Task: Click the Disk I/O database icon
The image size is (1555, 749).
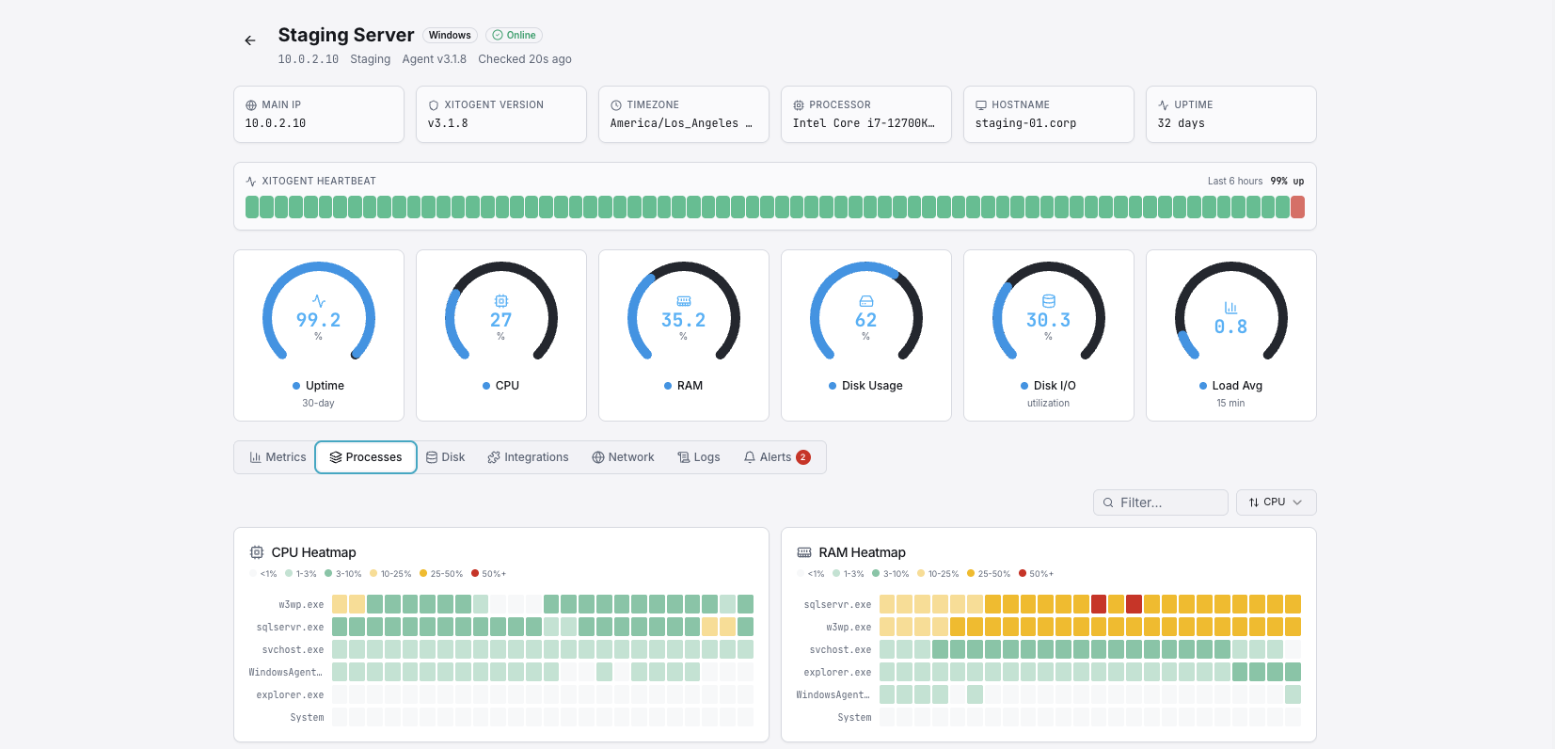Action: [x=1049, y=301]
